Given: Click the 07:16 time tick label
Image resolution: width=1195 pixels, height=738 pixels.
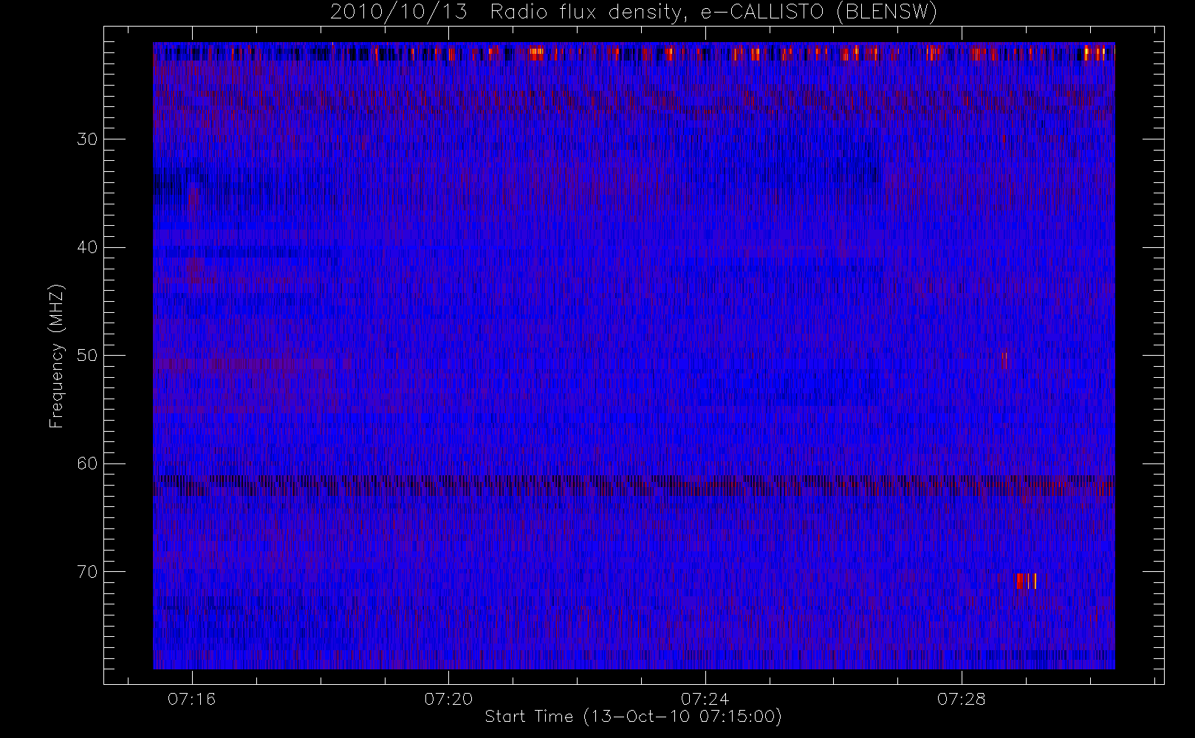Looking at the screenshot, I should coord(192,699).
